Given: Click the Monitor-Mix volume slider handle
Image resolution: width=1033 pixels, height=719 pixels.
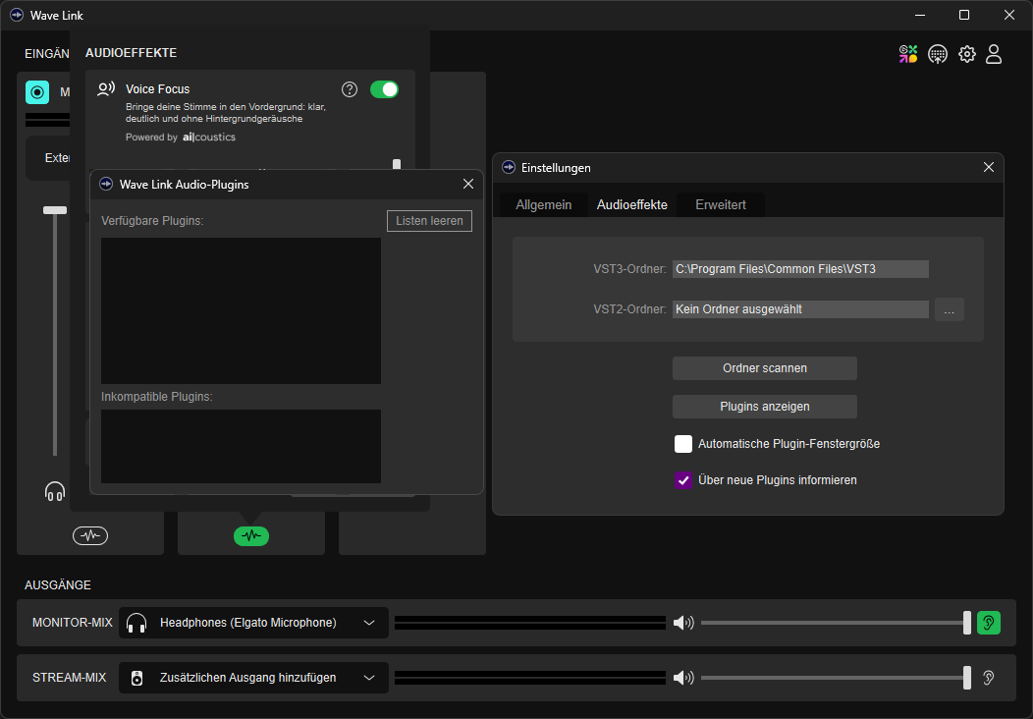Looking at the screenshot, I should [x=967, y=623].
